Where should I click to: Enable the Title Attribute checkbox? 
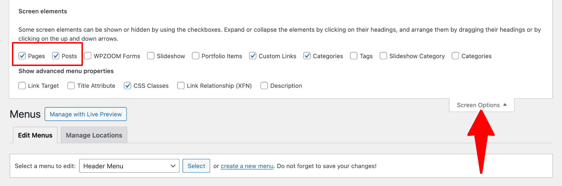(71, 86)
